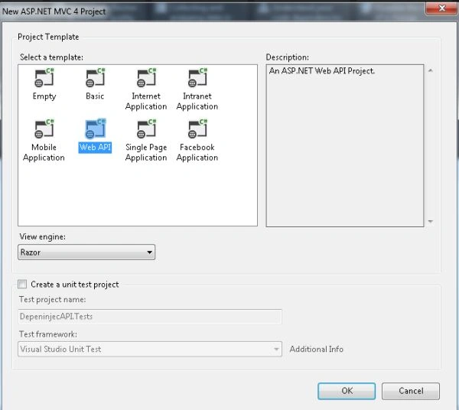
Task: Click the 'Intranet Application' label text
Action: coord(197,101)
